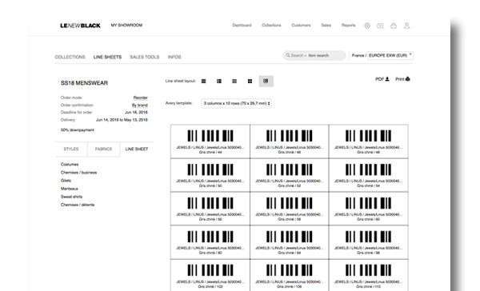Image resolution: width=480 pixels, height=291 pixels.
Task: Open the Sweat shirts category
Action: (x=72, y=197)
